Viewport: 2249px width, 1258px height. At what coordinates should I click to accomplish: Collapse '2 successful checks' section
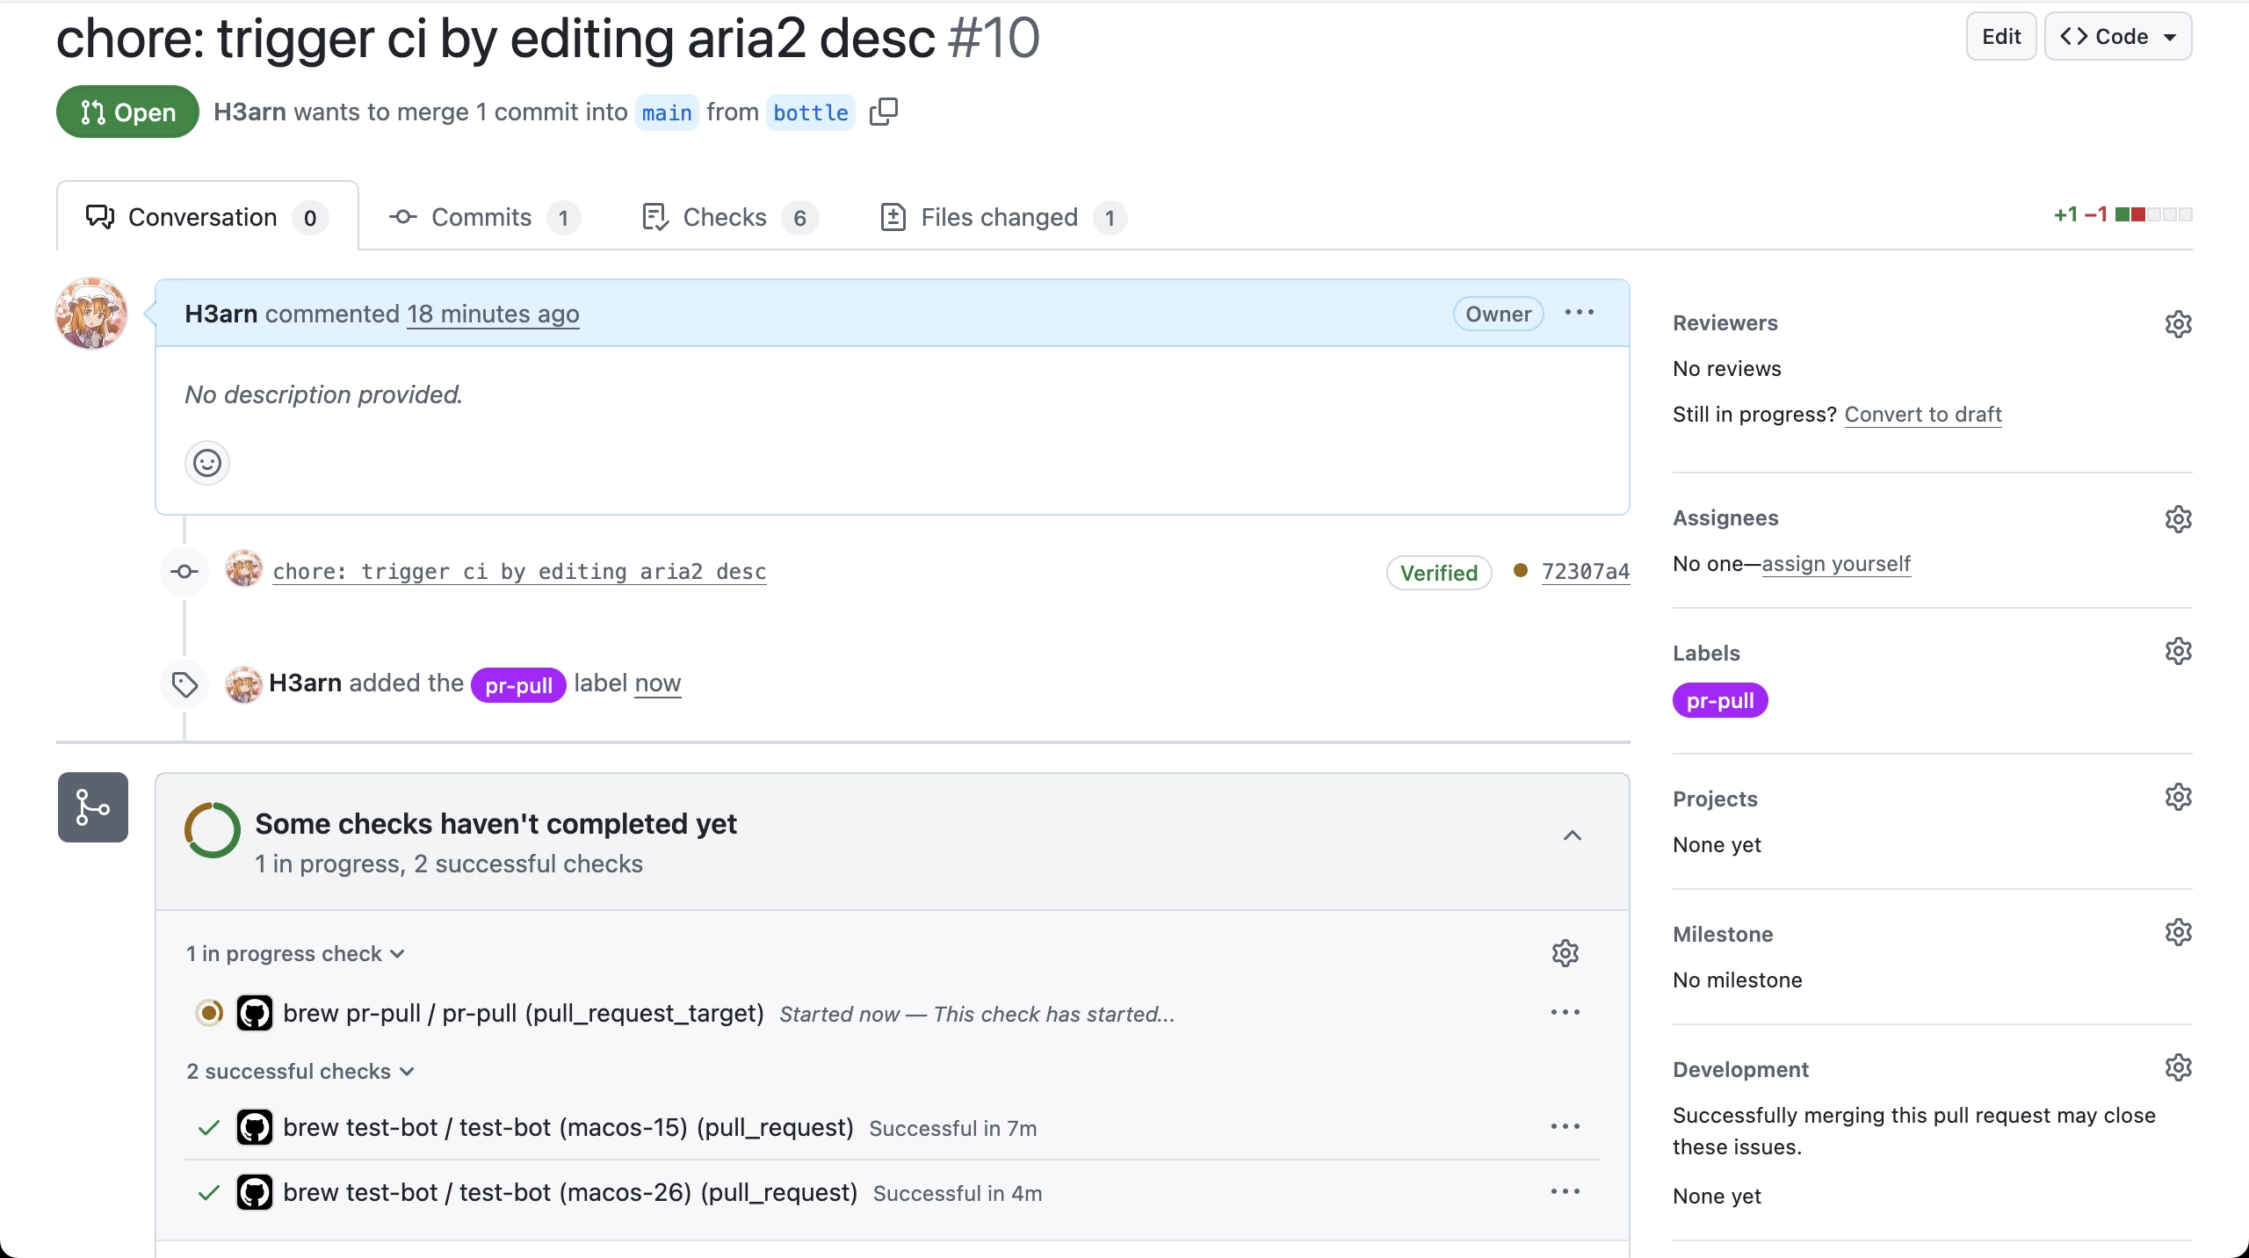click(300, 1072)
